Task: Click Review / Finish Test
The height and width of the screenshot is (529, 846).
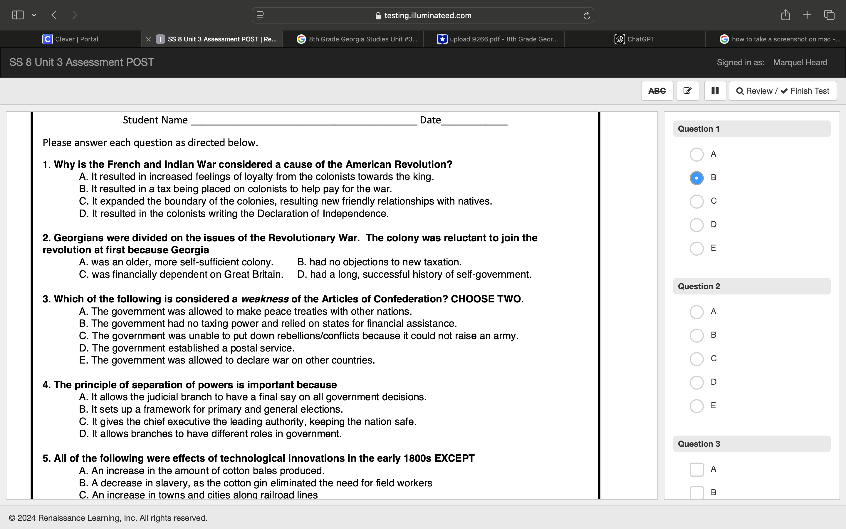Action: (x=783, y=91)
